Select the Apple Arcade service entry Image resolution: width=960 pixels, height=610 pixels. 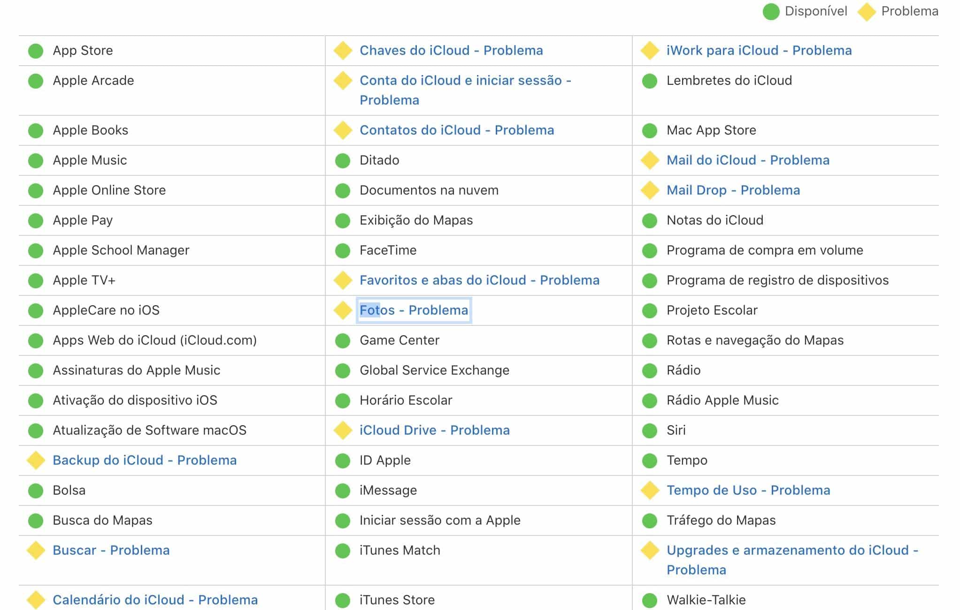click(x=93, y=81)
